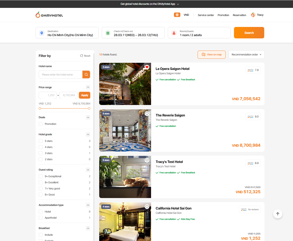Click The Reverie Saigon 9.0 rating badge
The height and width of the screenshot is (241, 293).
(253, 117)
